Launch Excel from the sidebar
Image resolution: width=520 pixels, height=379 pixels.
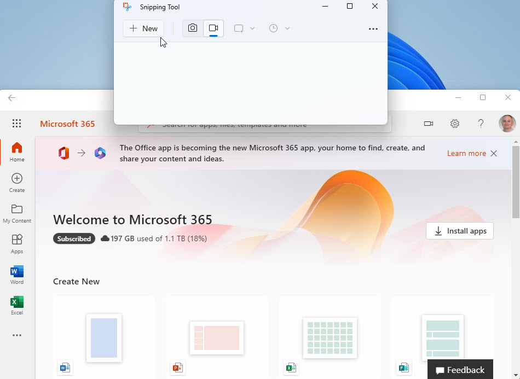click(x=17, y=306)
